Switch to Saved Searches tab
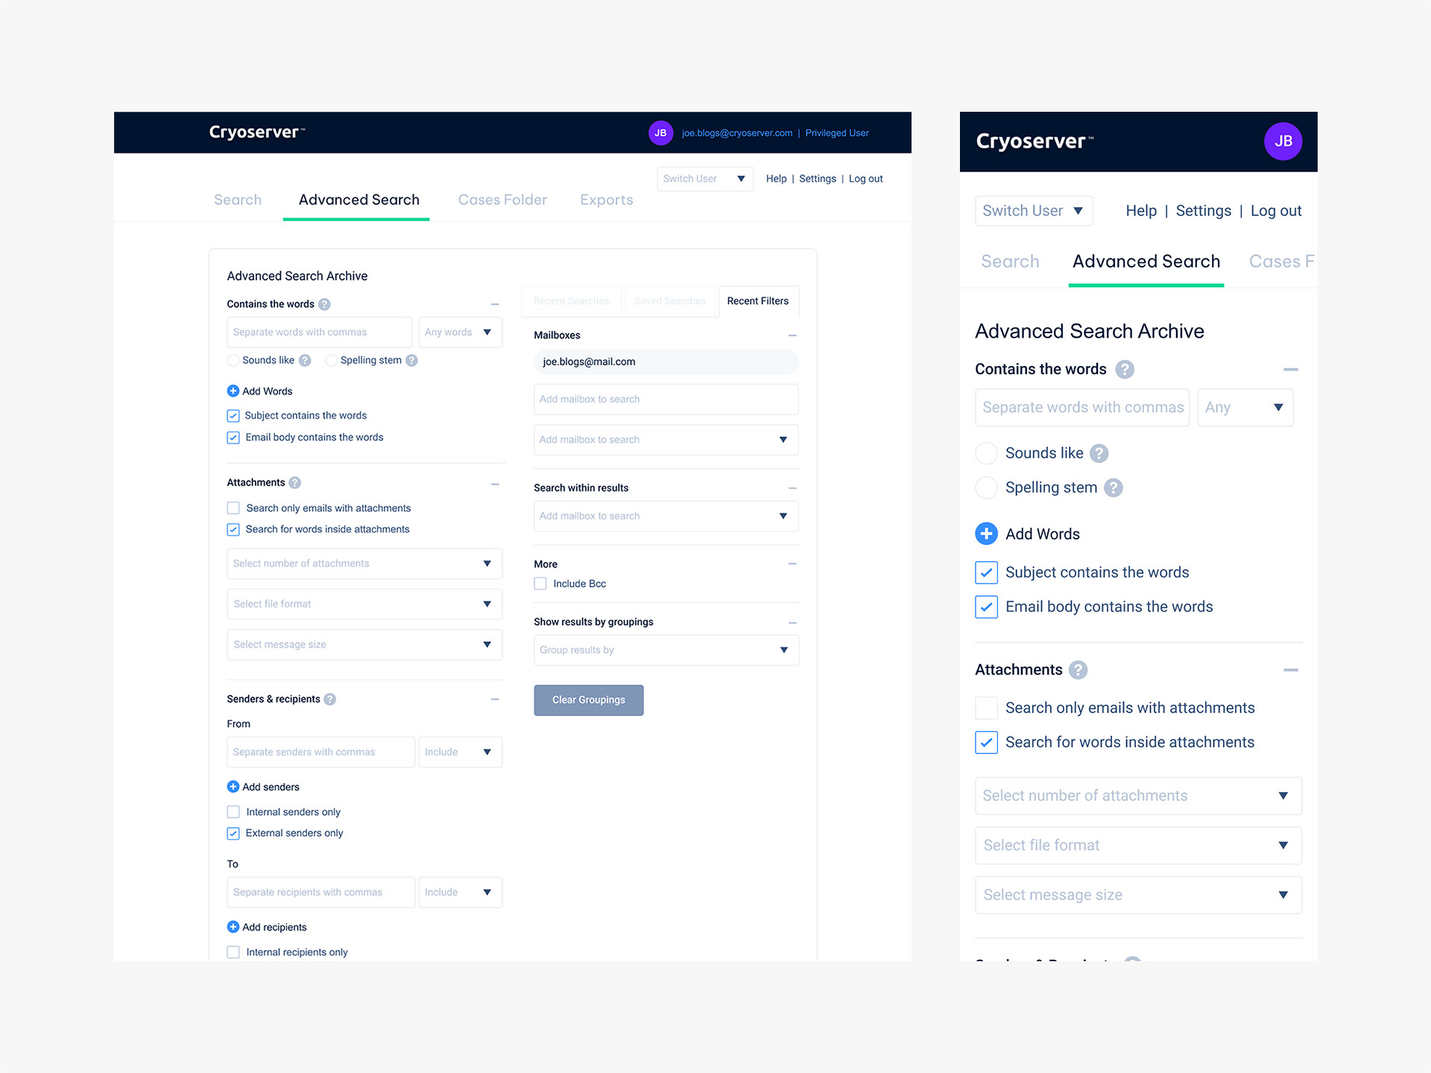The image size is (1431, 1073). coord(670,301)
